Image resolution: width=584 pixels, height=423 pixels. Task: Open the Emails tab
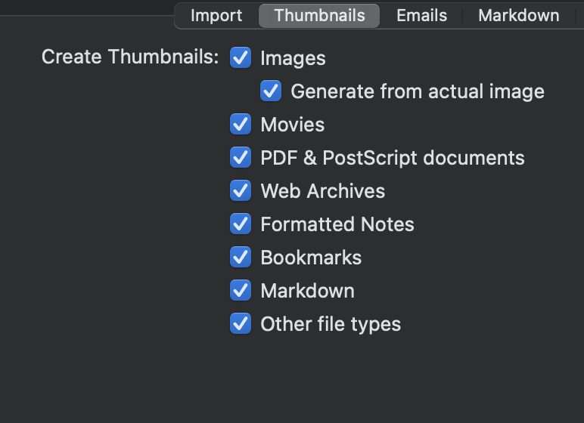tap(421, 15)
